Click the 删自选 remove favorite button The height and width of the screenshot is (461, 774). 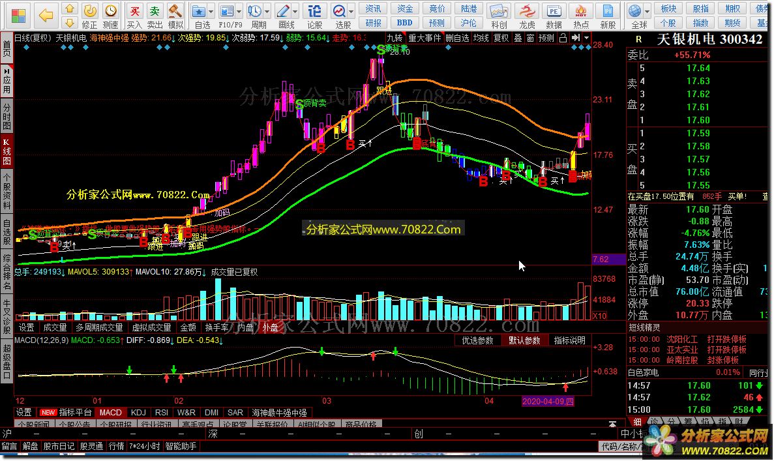click(x=457, y=38)
